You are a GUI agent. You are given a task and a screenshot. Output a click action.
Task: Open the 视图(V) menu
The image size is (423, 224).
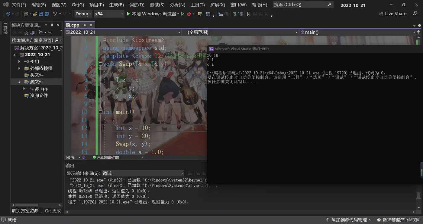pos(59,5)
